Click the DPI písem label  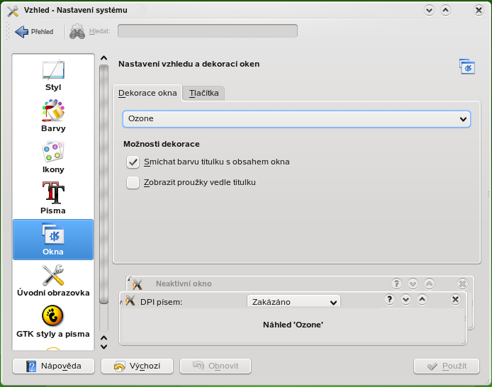[x=161, y=302]
